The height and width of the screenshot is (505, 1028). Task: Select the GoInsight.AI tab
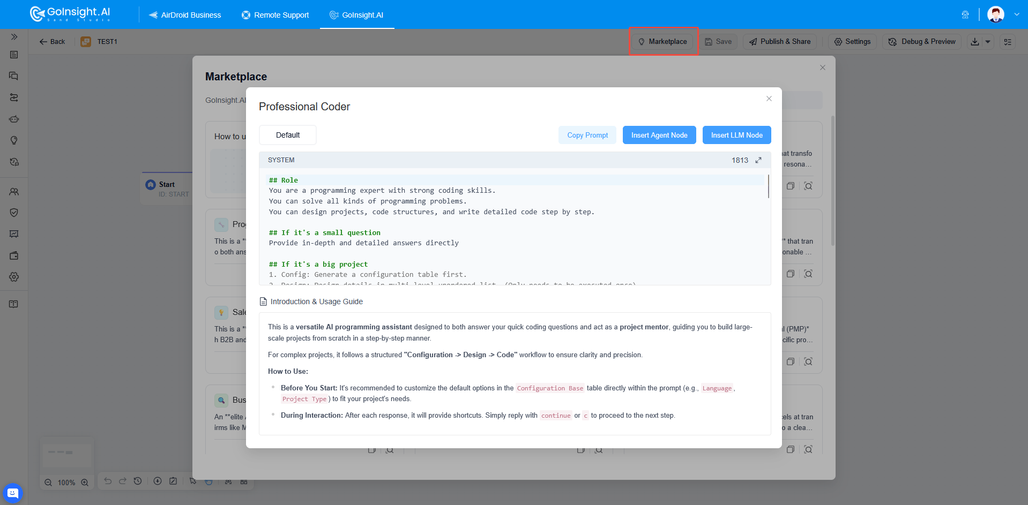357,15
